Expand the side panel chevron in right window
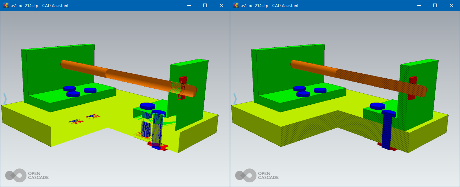 pos(235,99)
